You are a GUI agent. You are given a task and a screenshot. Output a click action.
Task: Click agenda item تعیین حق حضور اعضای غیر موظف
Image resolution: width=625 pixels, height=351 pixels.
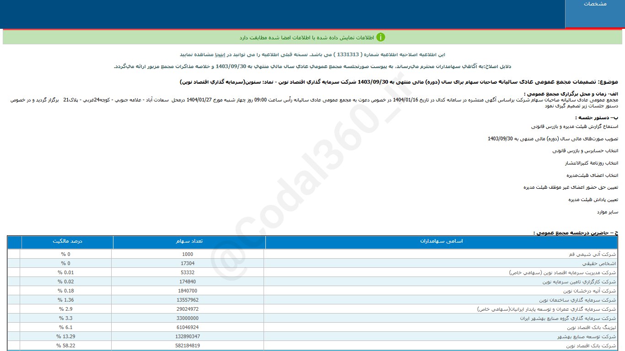pos(571,187)
